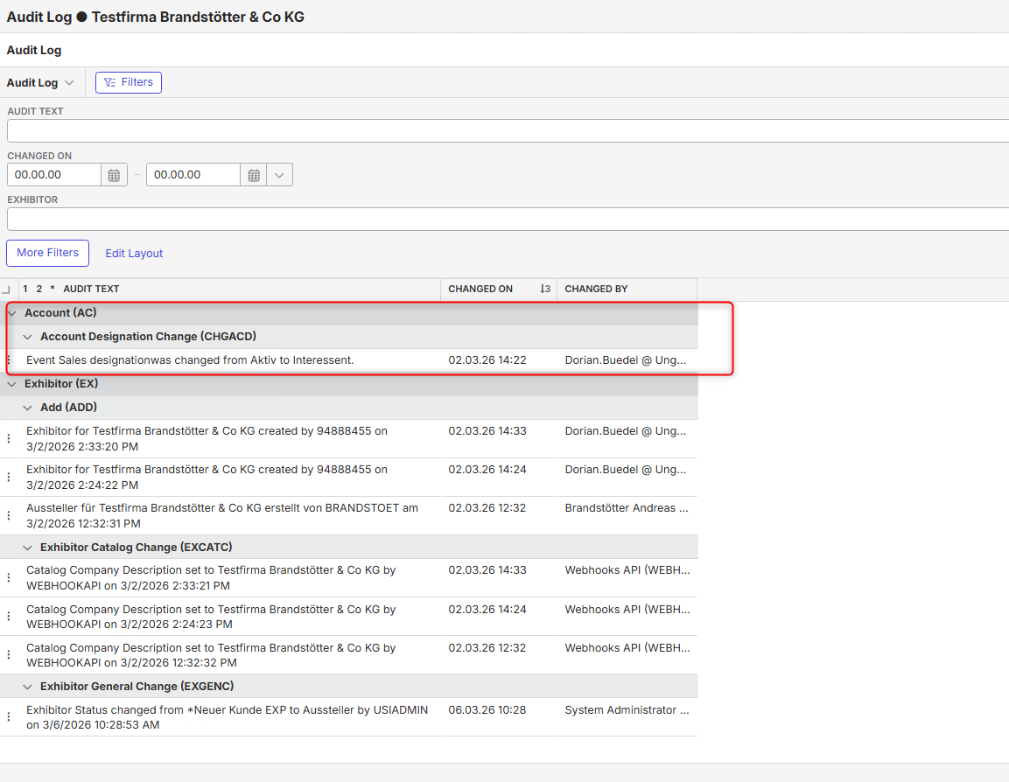Click Webhooks API cell in 14:33 row
1009x782 pixels.
627,569
